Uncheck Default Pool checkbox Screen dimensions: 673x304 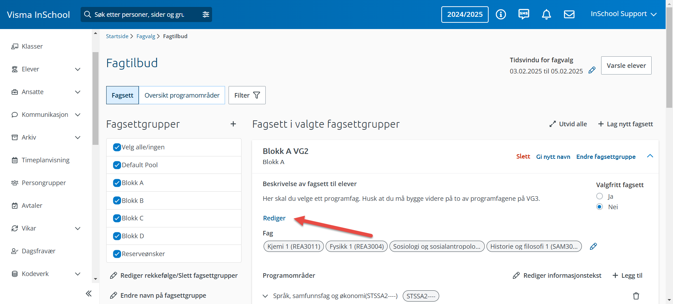pos(117,165)
